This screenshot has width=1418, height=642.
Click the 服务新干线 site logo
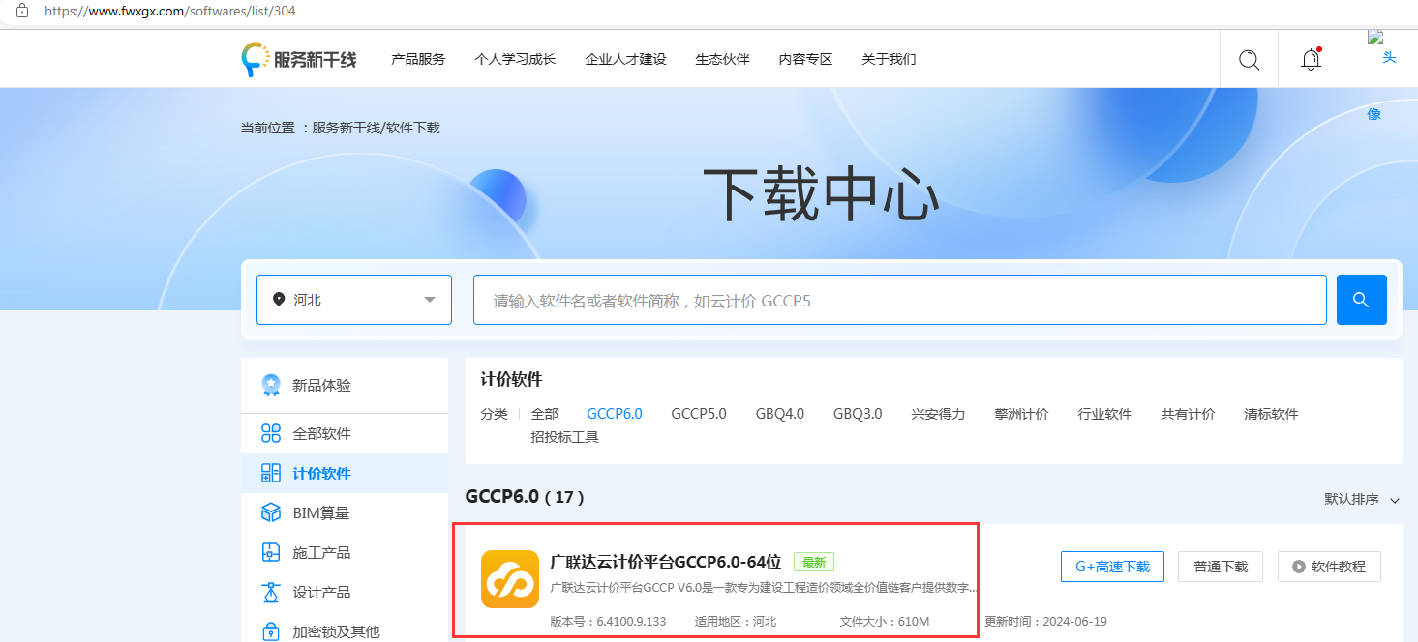pyautogui.click(x=299, y=59)
